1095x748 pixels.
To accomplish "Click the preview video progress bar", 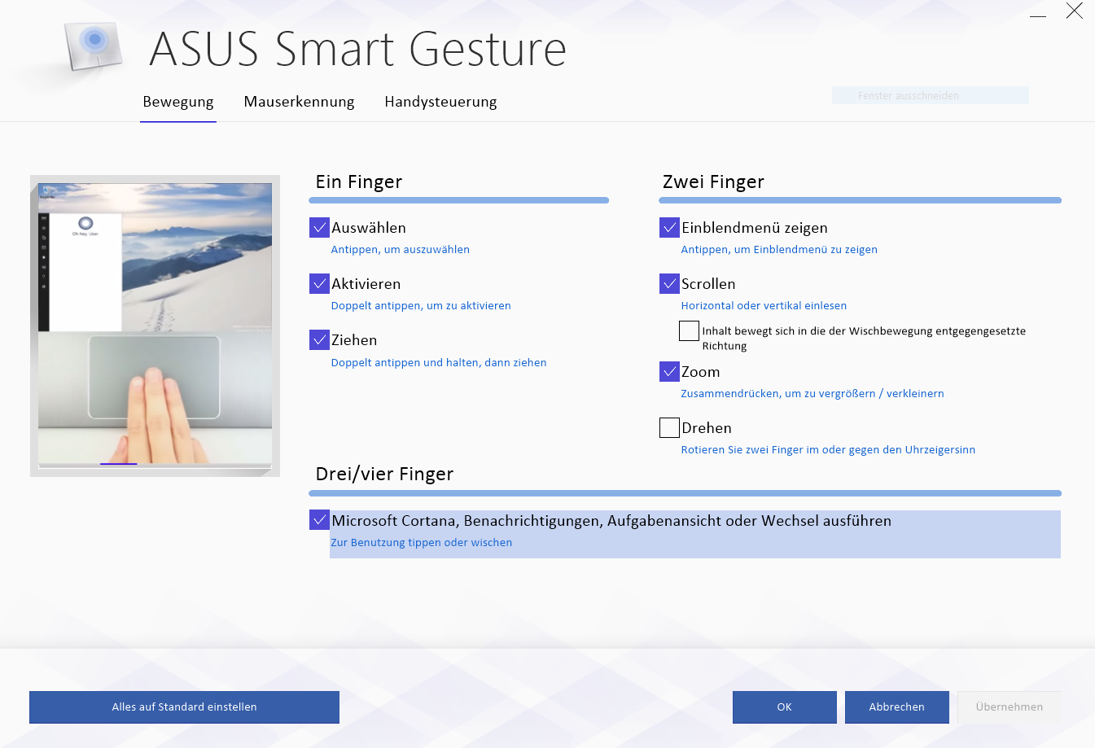I will (x=155, y=465).
